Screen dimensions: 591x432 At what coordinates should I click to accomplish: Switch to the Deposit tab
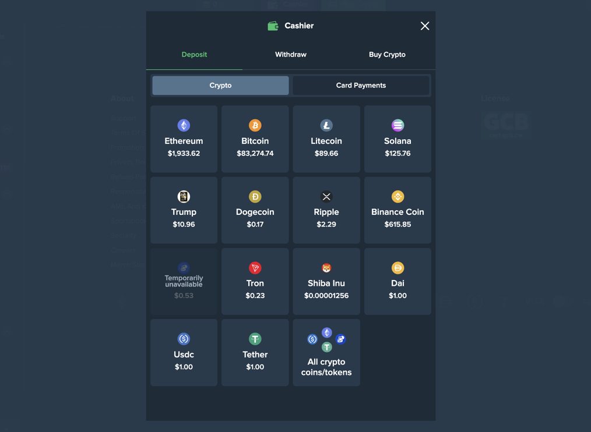tap(194, 55)
